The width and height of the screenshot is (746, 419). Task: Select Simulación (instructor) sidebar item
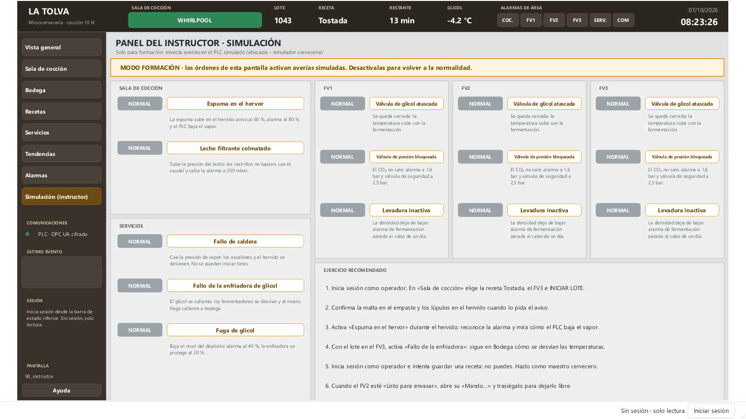click(x=62, y=196)
